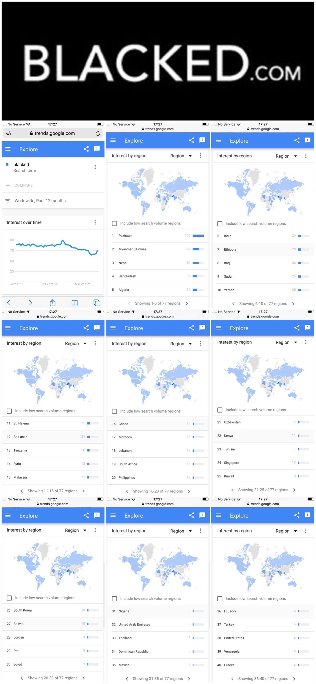Select United States in region list
316x684 pixels.
tap(263, 638)
